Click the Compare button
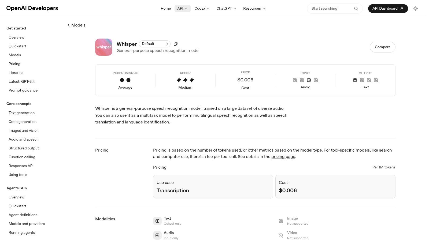 pyautogui.click(x=382, y=47)
